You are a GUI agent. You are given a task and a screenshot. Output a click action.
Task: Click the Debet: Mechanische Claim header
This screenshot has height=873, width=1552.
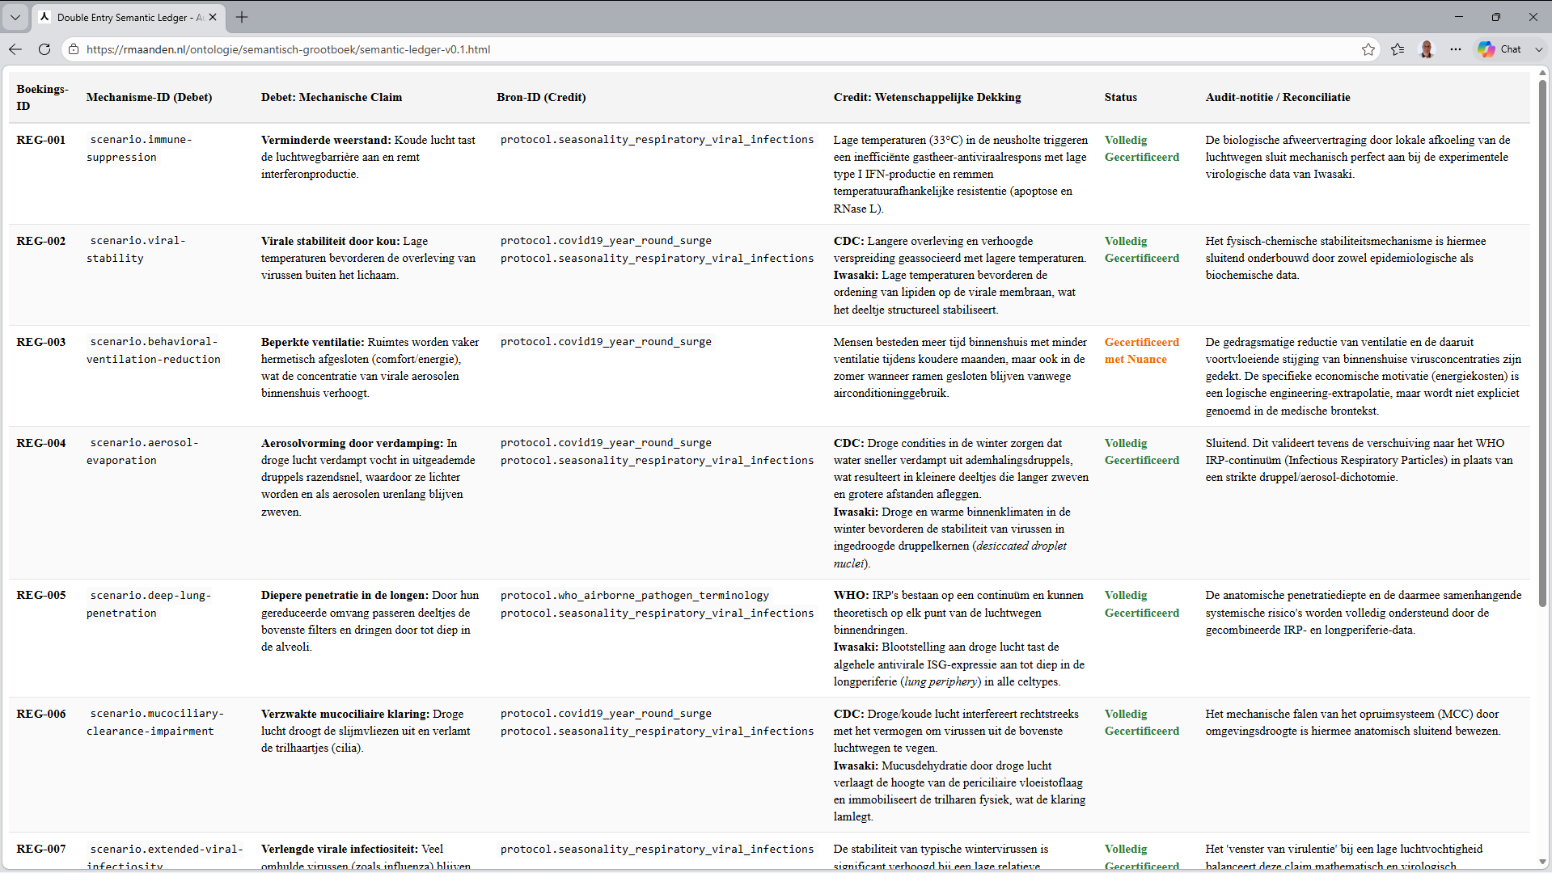pos(332,97)
